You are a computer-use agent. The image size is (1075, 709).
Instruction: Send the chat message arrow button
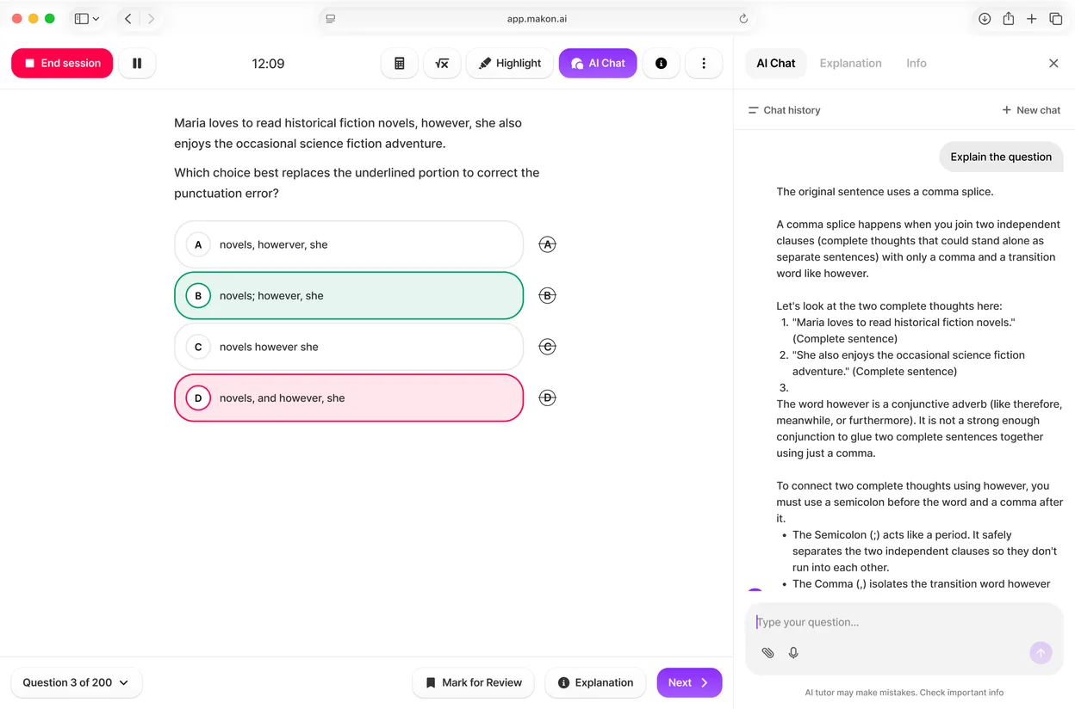(x=1041, y=653)
